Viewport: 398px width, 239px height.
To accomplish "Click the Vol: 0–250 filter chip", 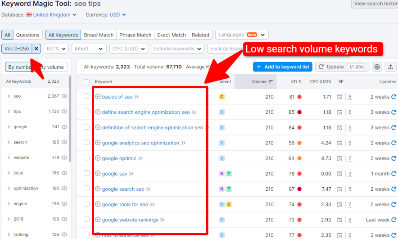I will pos(17,49).
